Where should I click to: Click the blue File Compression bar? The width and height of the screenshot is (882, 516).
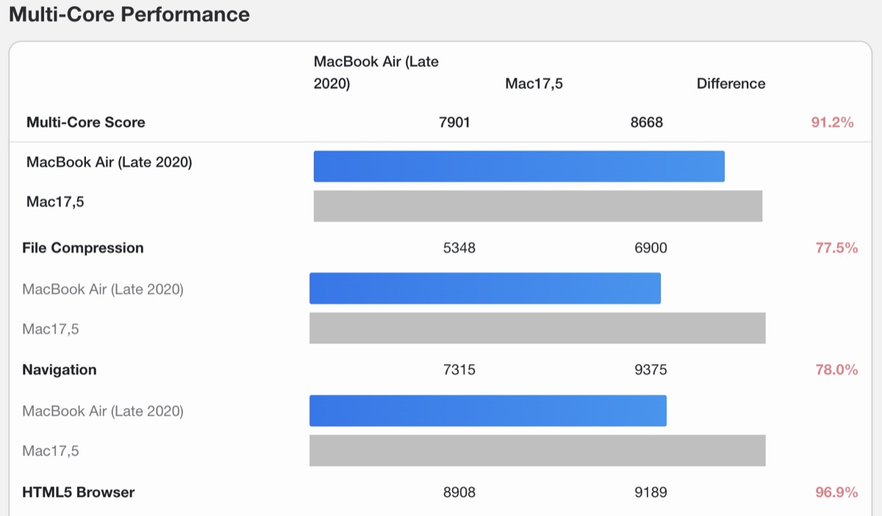pos(485,288)
